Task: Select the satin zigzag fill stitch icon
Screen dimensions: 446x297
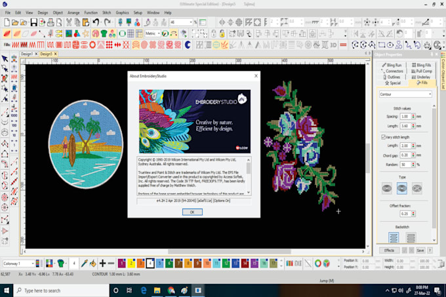Action: (x=15, y=45)
